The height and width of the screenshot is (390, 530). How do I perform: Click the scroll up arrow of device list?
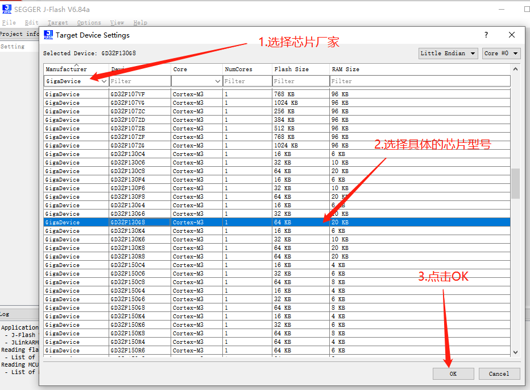[515, 69]
